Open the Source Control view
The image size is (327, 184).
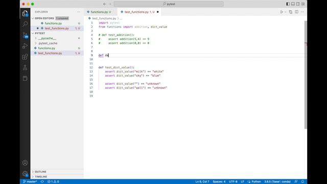tap(25, 35)
